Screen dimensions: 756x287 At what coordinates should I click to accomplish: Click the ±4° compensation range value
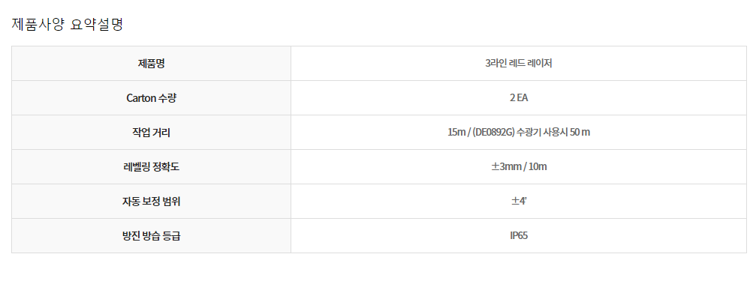coord(519,202)
